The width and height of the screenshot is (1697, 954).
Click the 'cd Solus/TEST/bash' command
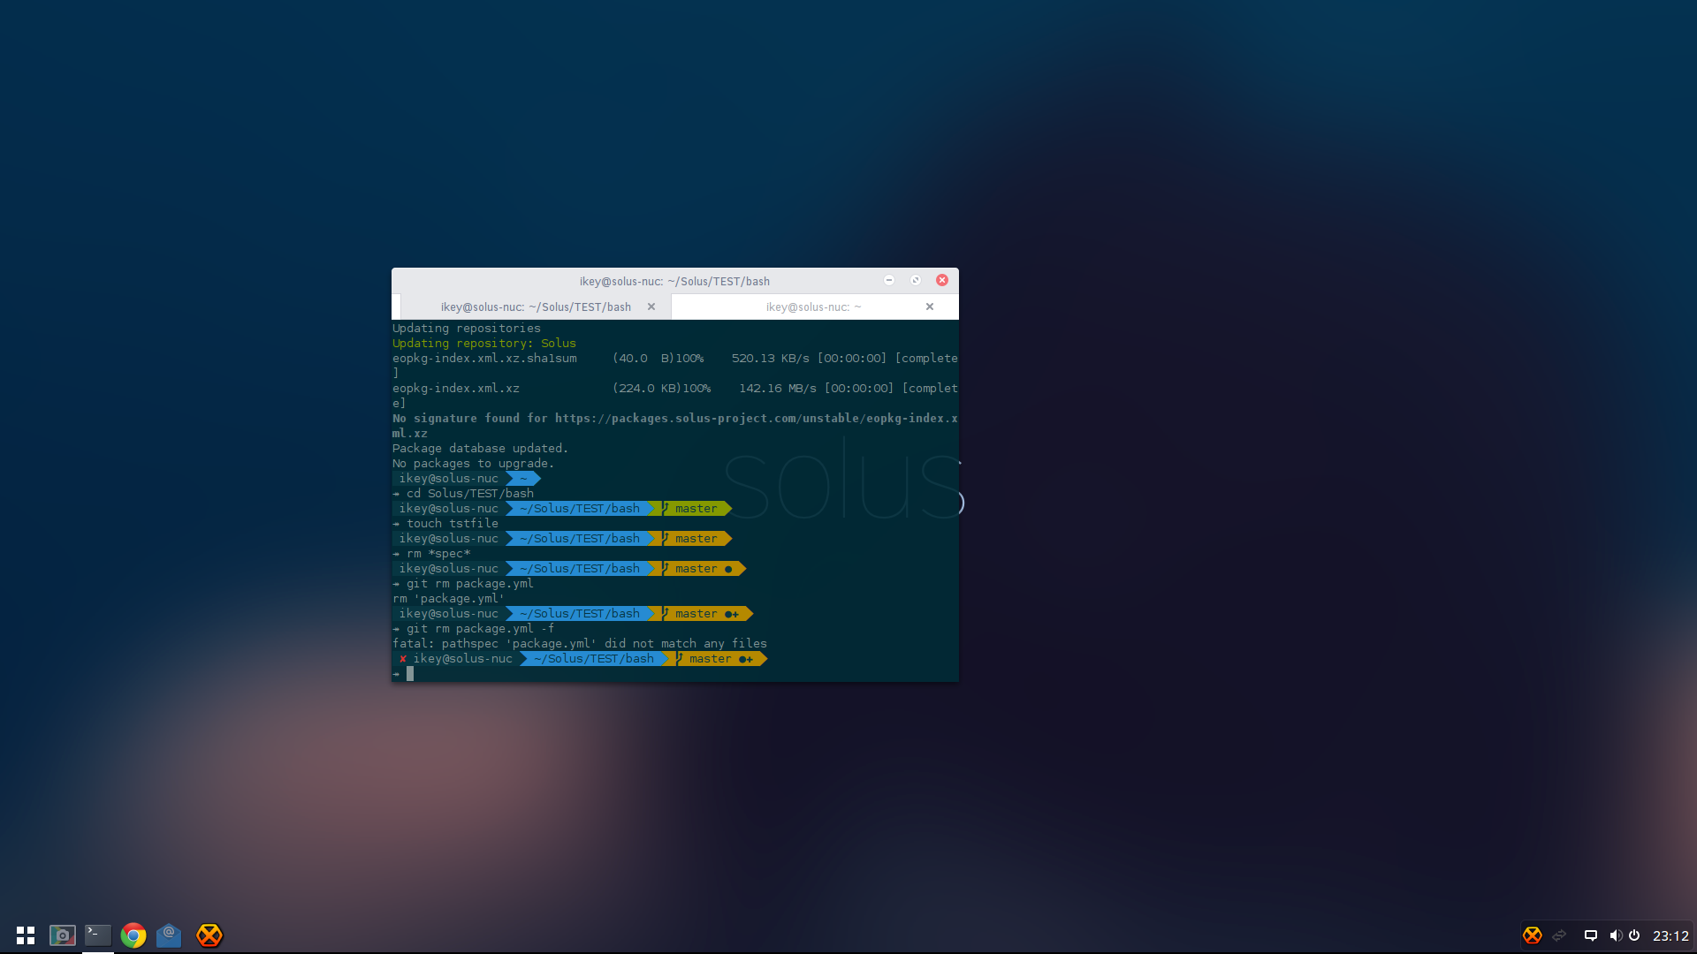click(x=470, y=494)
